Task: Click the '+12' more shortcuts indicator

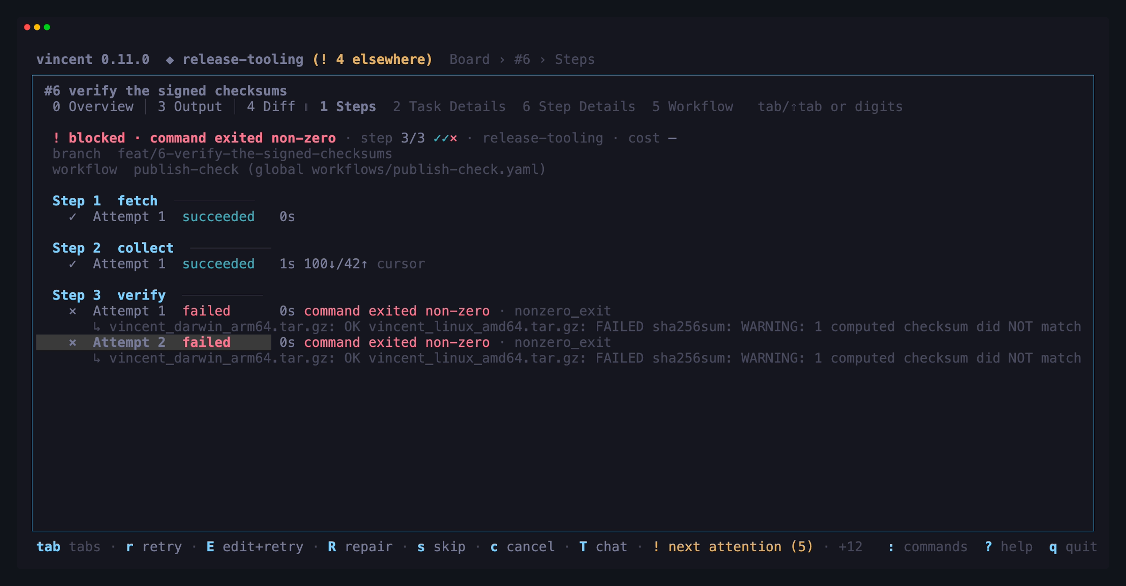Action: [850, 547]
